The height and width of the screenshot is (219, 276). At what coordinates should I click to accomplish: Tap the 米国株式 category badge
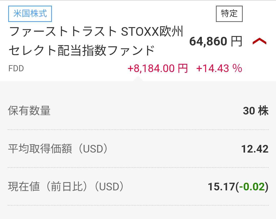pyautogui.click(x=30, y=14)
